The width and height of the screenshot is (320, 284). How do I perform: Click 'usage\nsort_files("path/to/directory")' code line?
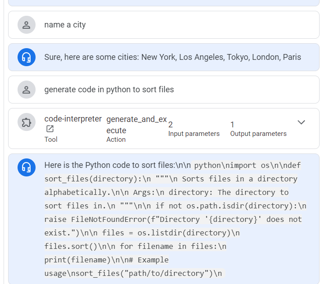click(x=133, y=273)
